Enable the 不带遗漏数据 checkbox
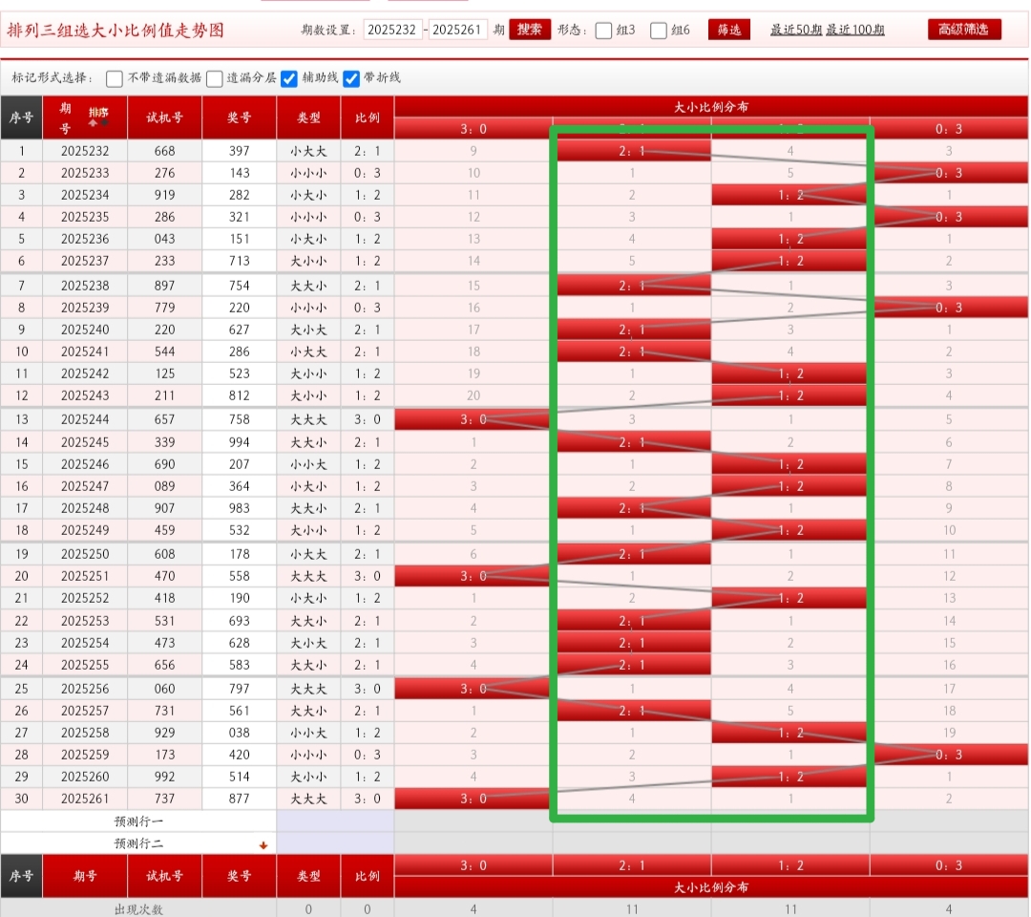This screenshot has height=917, width=1031. (x=115, y=78)
